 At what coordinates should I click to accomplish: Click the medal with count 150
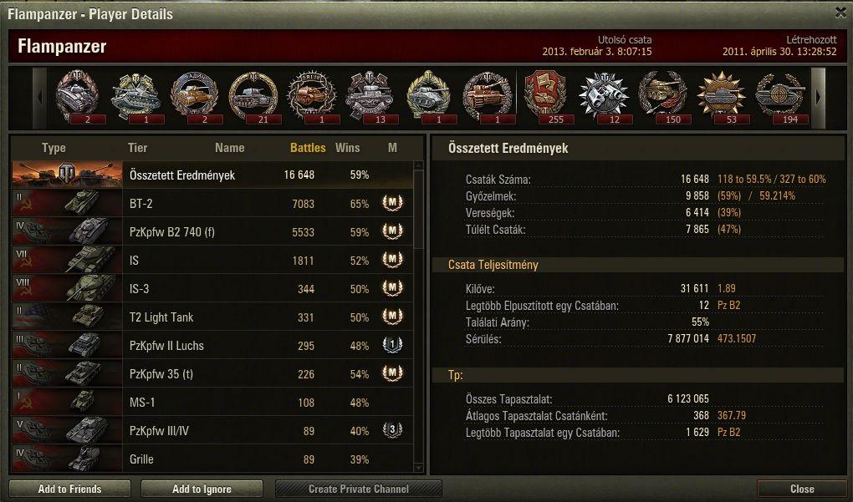pyautogui.click(x=662, y=94)
